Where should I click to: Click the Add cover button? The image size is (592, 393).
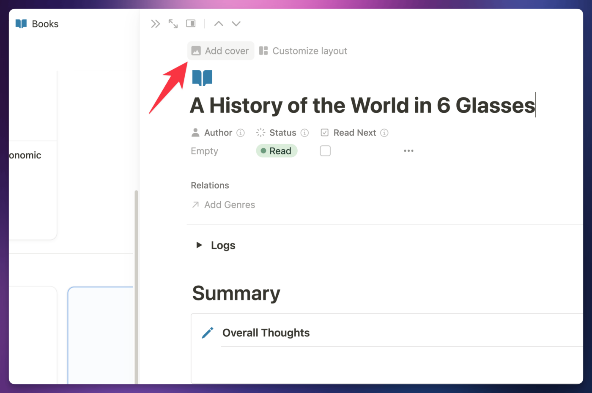(x=221, y=51)
